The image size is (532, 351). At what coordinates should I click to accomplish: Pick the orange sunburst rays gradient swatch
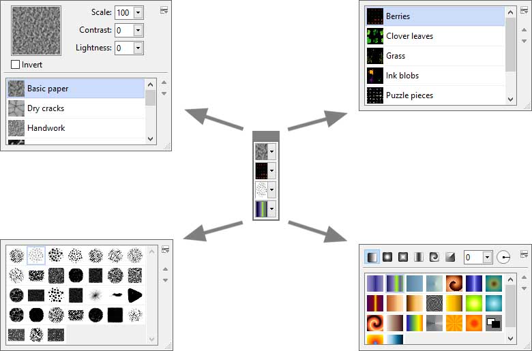454,323
